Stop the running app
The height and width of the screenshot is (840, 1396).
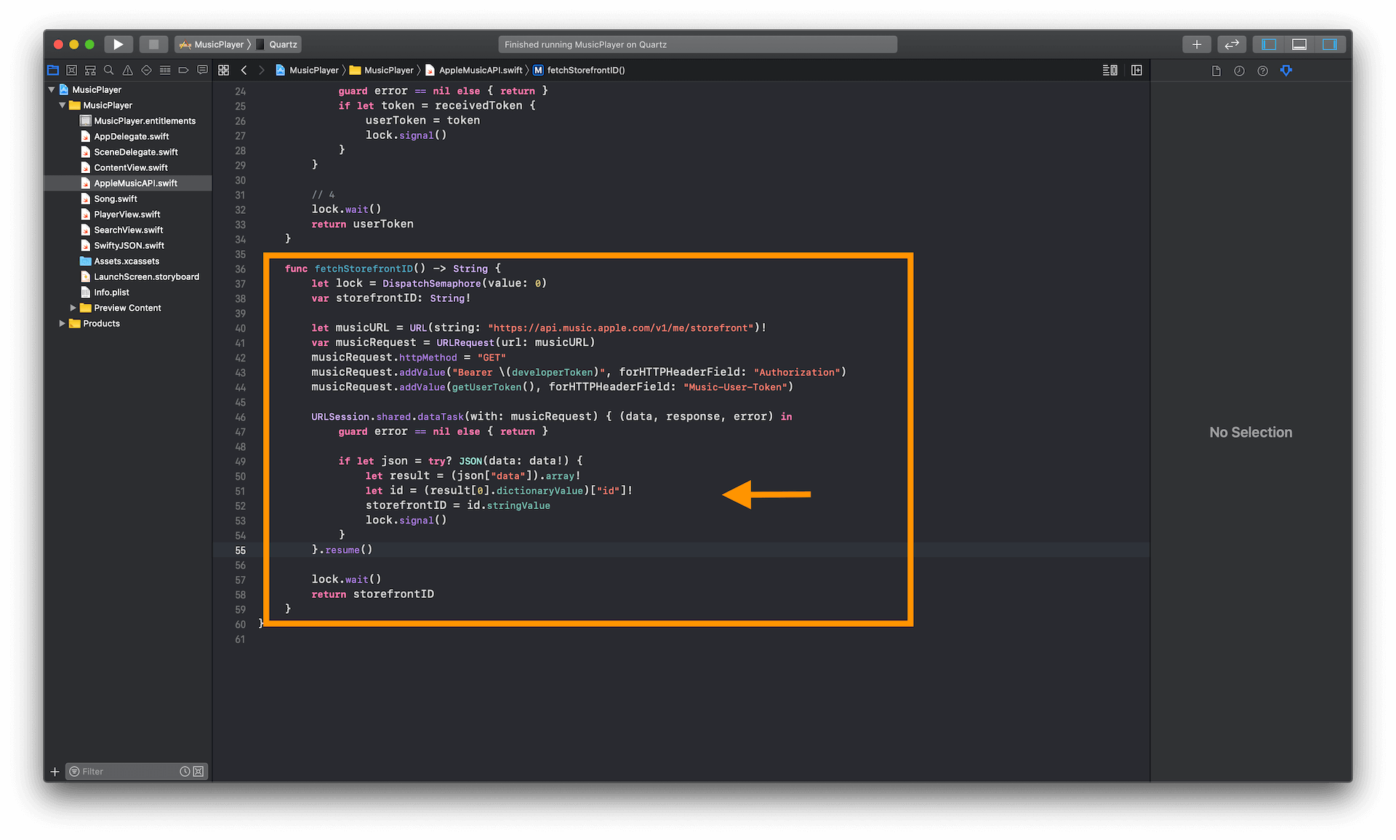tap(153, 44)
